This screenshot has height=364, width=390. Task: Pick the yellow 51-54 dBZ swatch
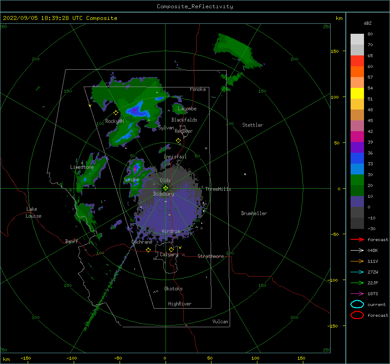tap(357, 93)
